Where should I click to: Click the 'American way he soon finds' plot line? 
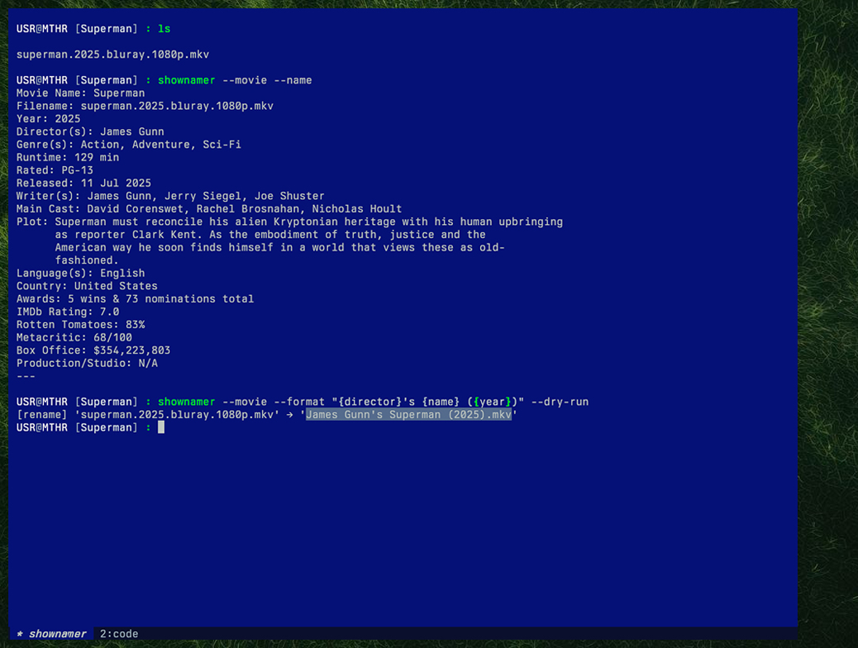tap(279, 247)
